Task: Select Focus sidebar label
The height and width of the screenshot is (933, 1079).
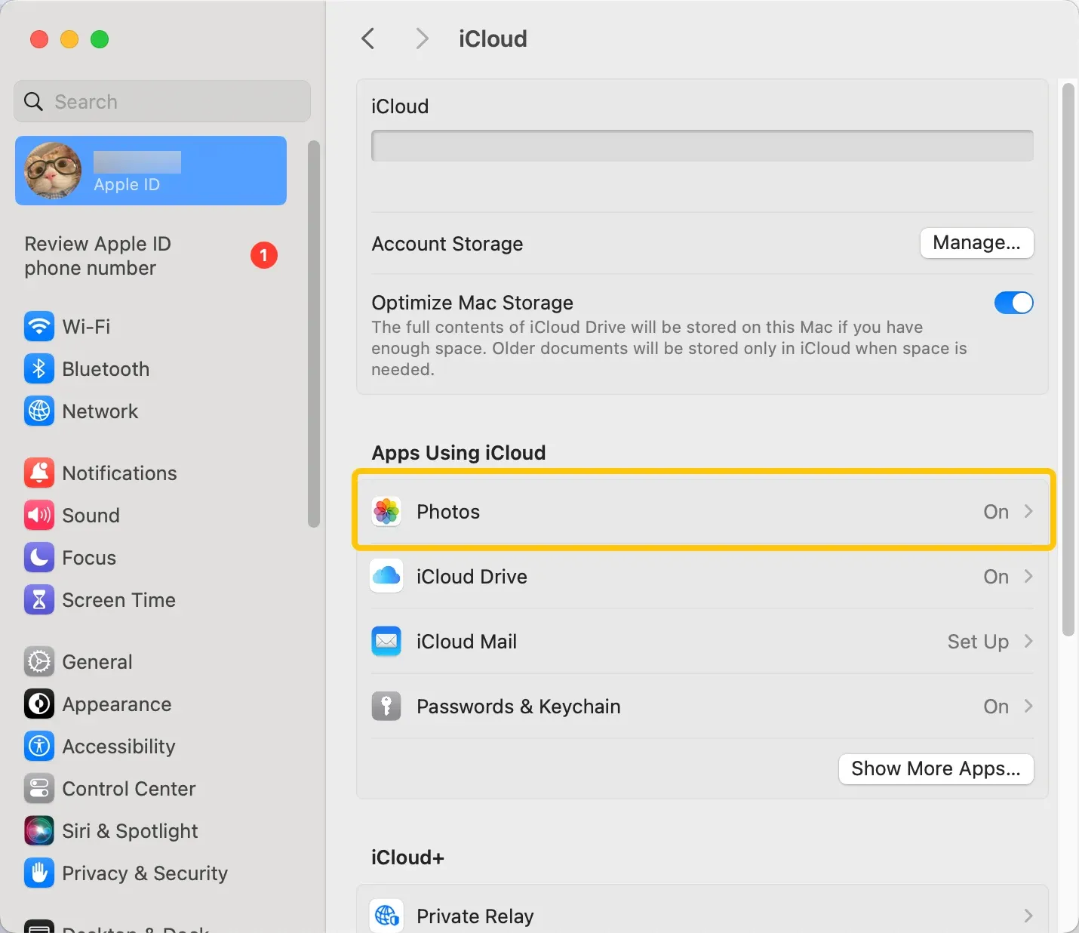Action: tap(89, 558)
